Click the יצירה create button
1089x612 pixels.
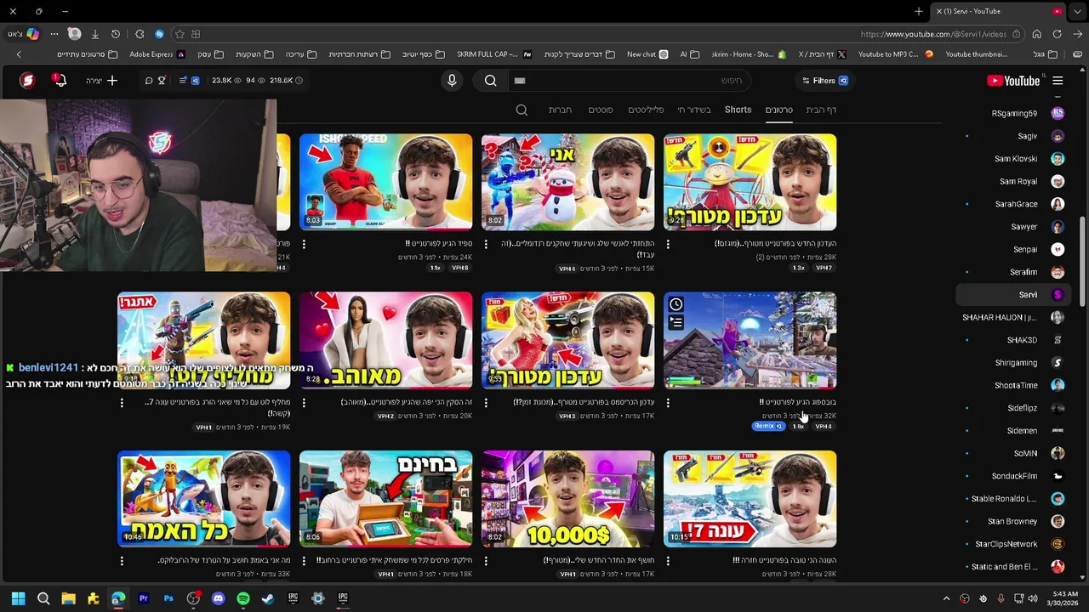pos(102,81)
